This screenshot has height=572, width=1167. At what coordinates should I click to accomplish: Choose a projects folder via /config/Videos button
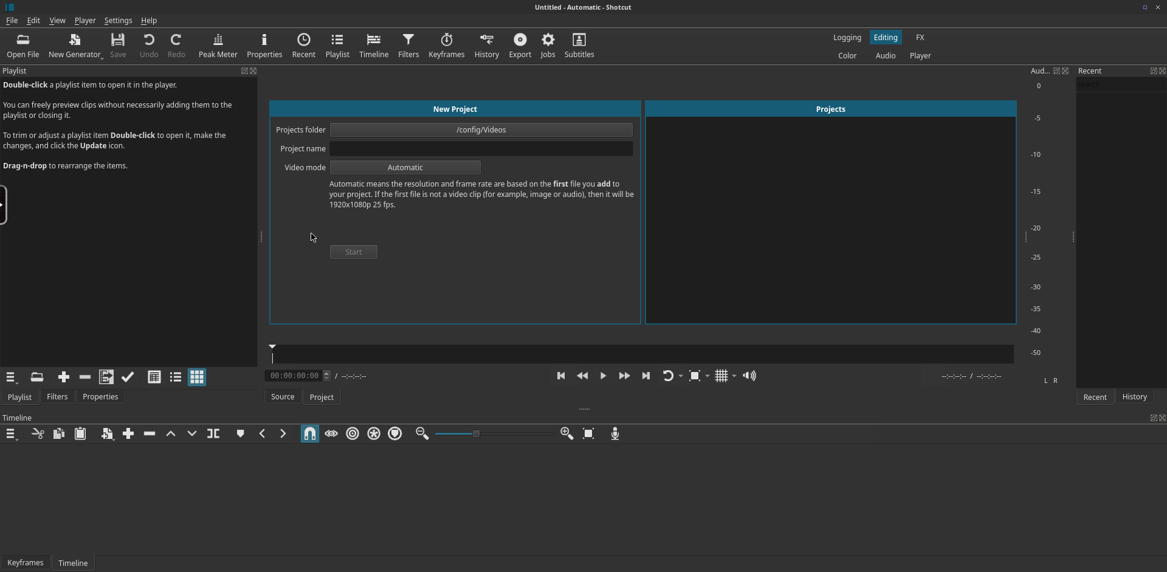pyautogui.click(x=481, y=130)
